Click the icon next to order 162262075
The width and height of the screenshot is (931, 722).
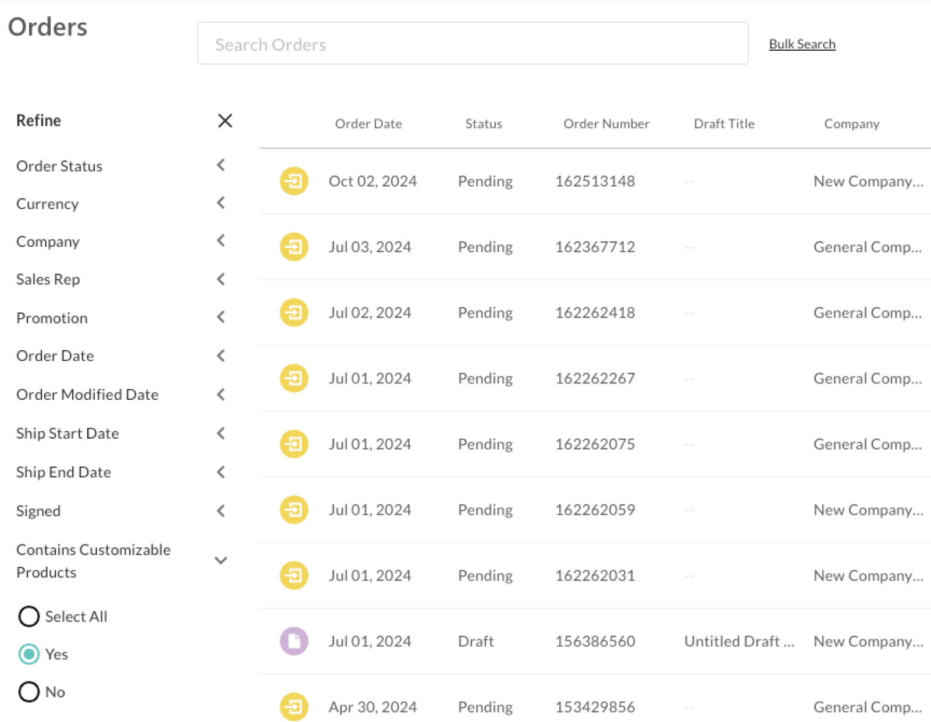pyautogui.click(x=294, y=444)
